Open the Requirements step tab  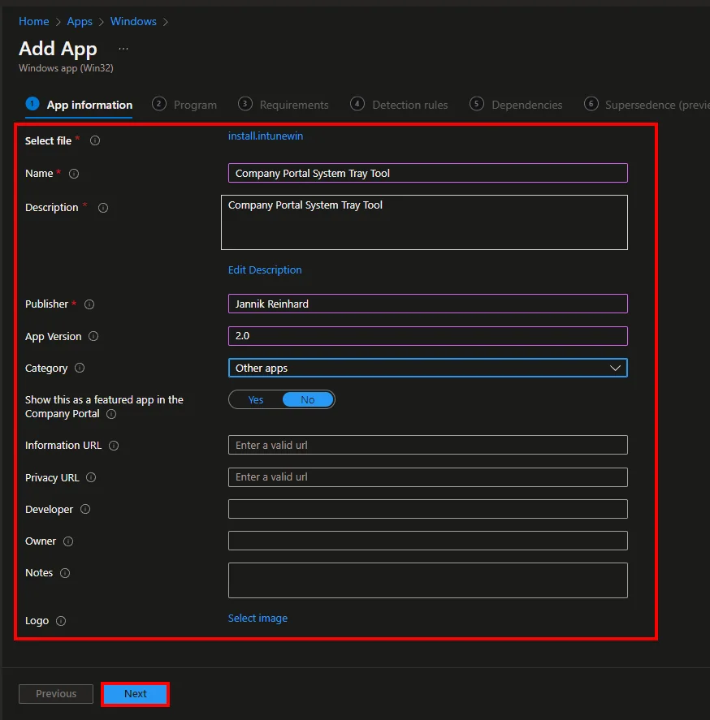[x=284, y=106]
